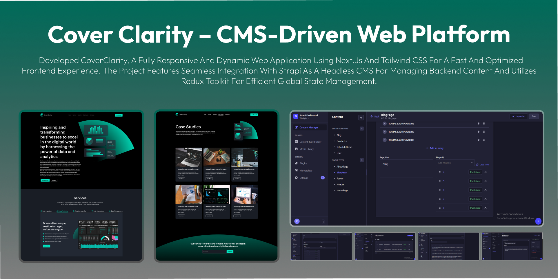
Task: Open the Content-Type Builder plugin
Action: 310,142
